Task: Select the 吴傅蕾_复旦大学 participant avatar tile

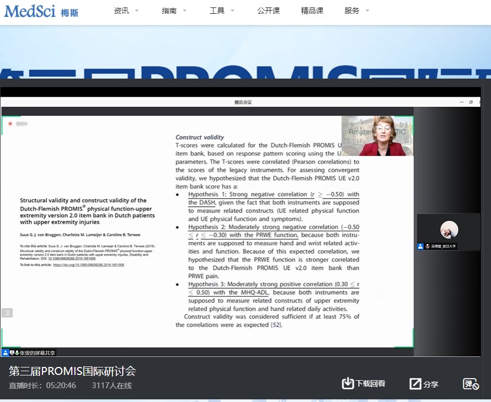Action: pos(449,230)
